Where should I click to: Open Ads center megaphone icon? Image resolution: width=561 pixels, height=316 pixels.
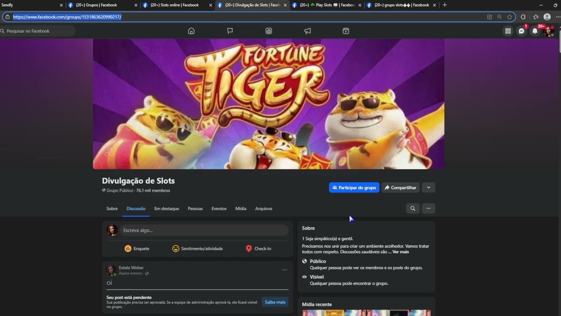point(307,31)
